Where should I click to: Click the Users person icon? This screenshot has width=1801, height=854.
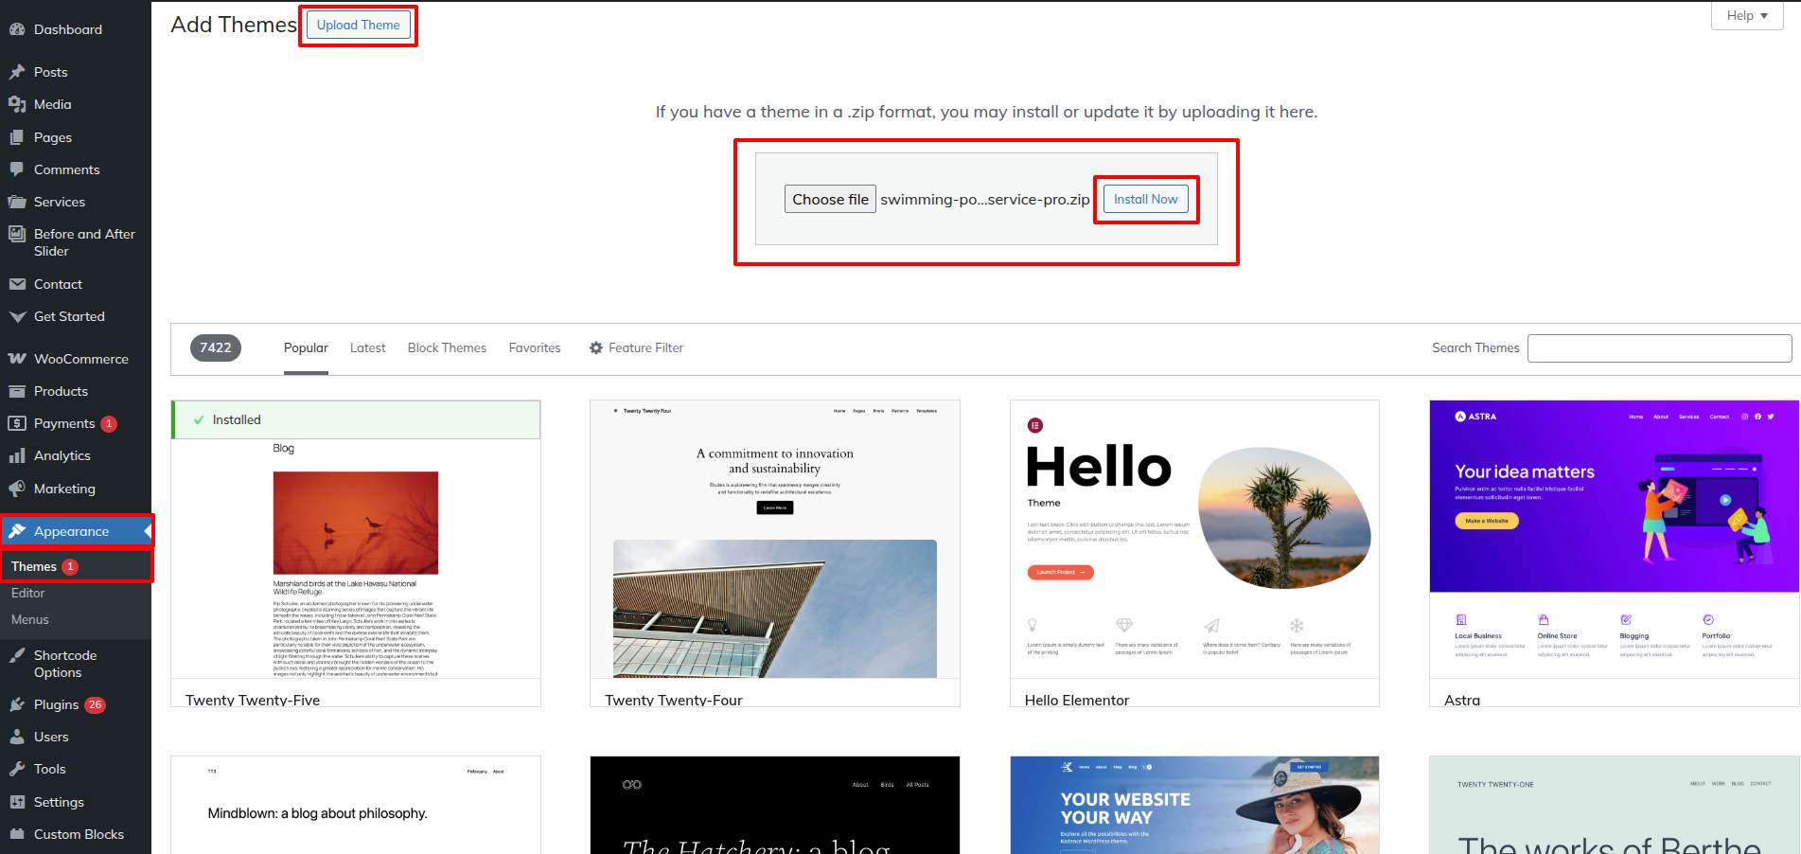coord(17,737)
